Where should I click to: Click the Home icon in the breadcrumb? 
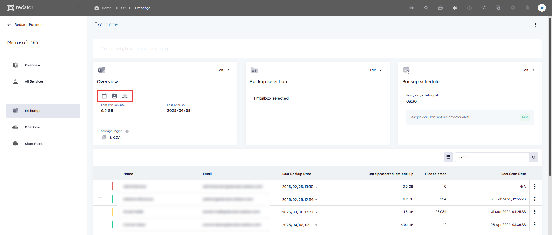click(x=97, y=8)
